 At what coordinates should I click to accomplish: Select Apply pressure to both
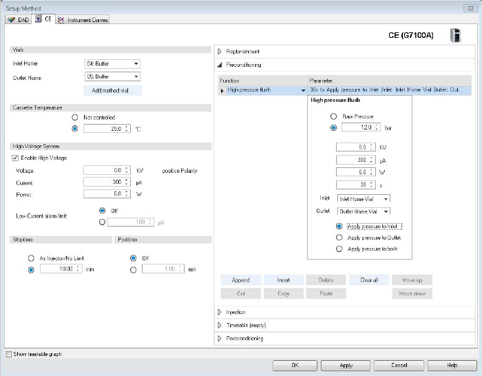[339, 249]
